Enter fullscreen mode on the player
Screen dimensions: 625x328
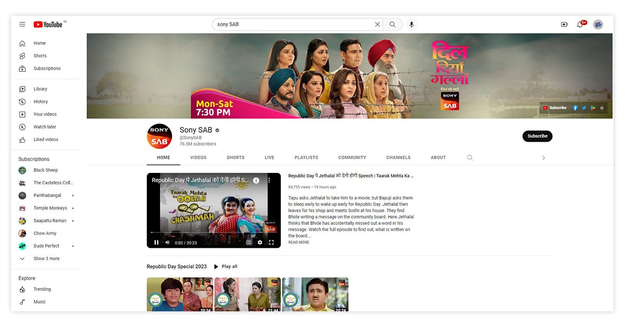[271, 243]
